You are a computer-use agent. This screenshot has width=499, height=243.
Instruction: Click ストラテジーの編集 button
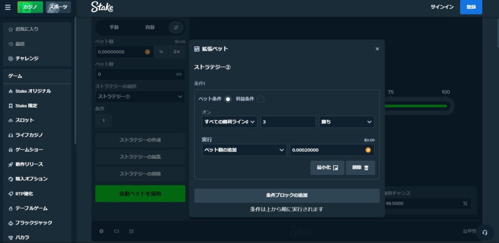click(x=140, y=156)
